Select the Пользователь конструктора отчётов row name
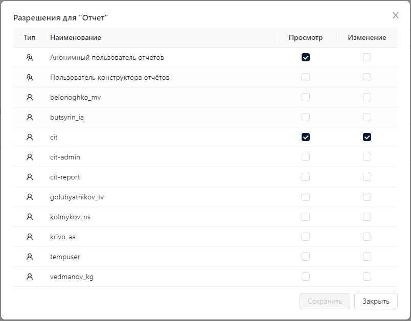Image resolution: width=411 pixels, height=321 pixels. click(x=110, y=77)
